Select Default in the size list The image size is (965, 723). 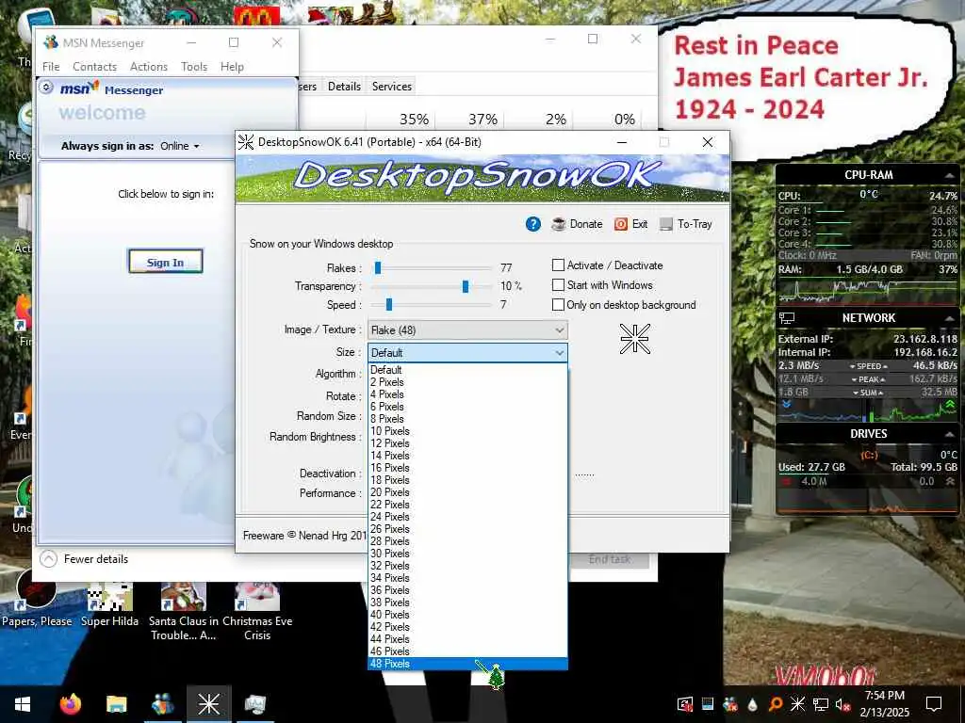[x=467, y=369]
